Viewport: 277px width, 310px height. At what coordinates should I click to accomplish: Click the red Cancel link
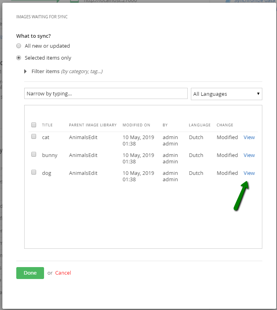pos(63,273)
